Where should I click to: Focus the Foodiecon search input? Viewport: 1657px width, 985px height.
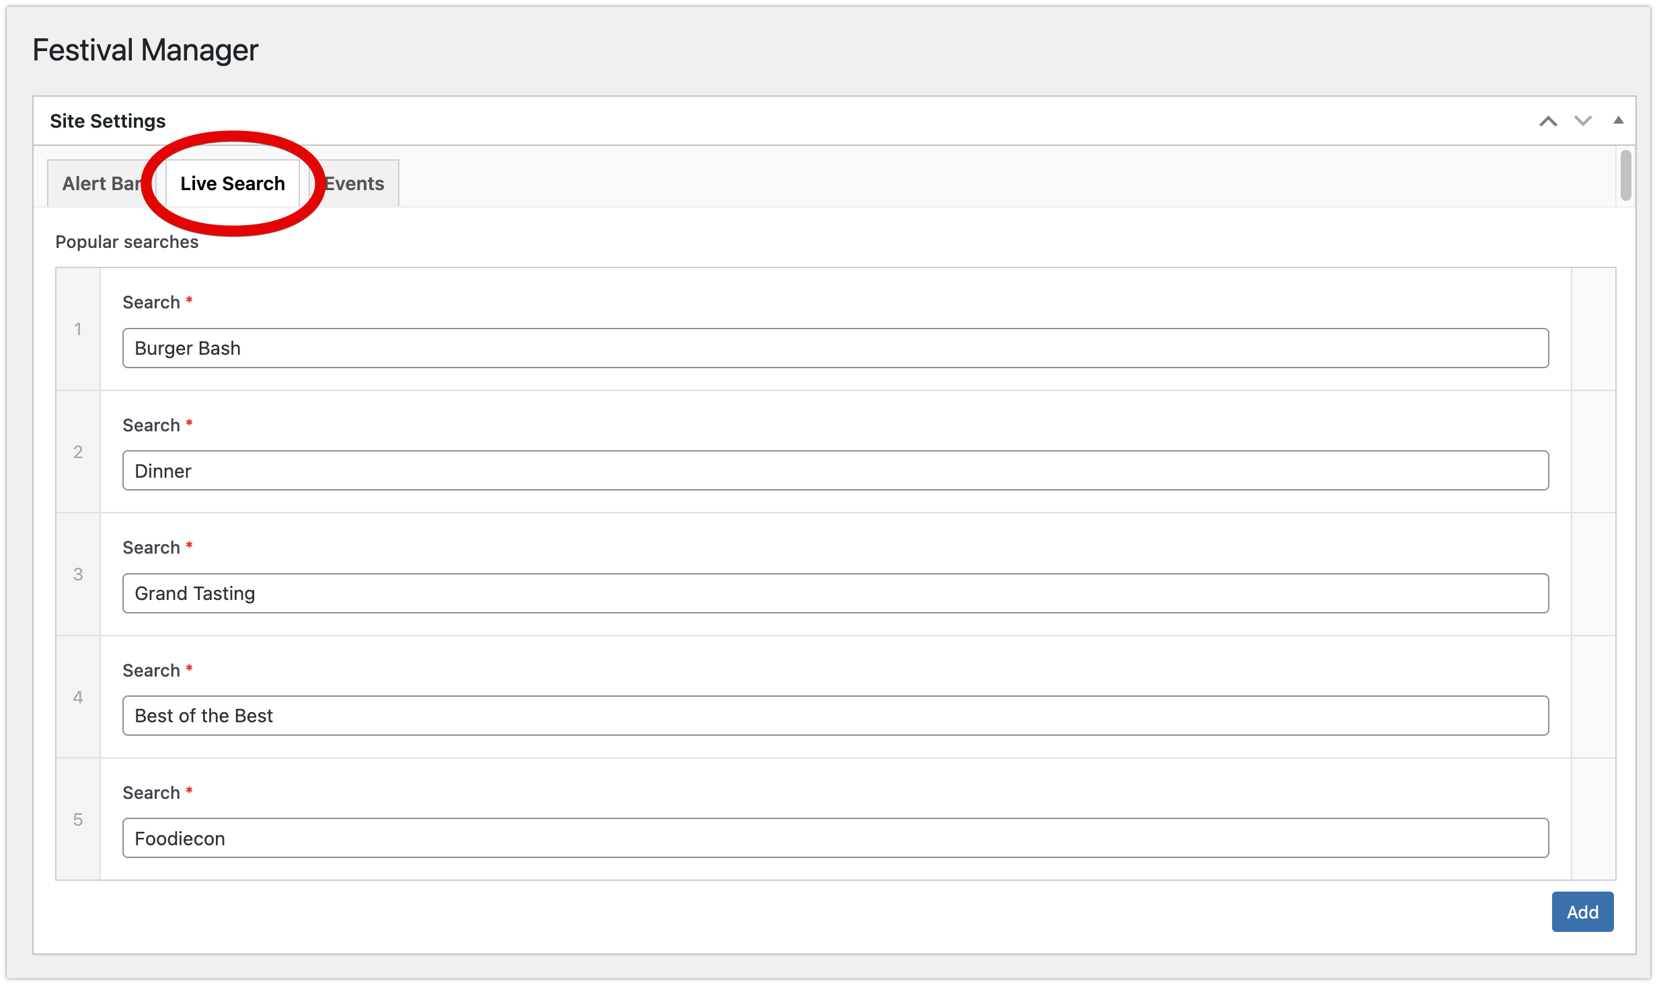835,838
